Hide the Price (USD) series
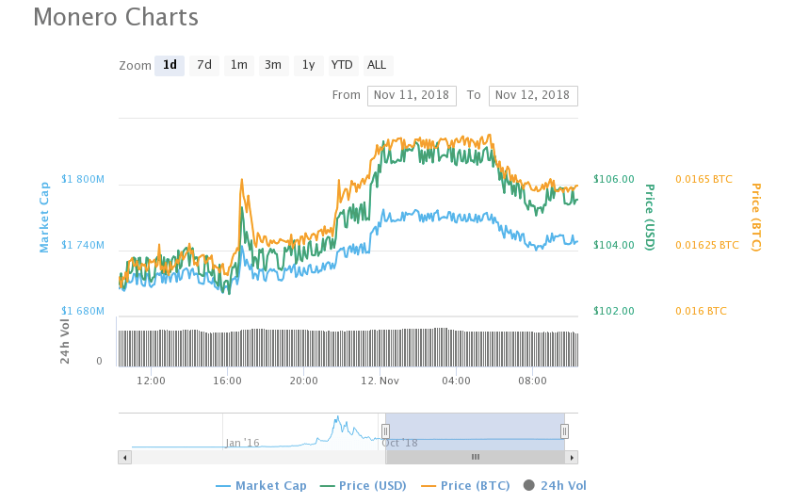The height and width of the screenshot is (503, 809). [364, 486]
